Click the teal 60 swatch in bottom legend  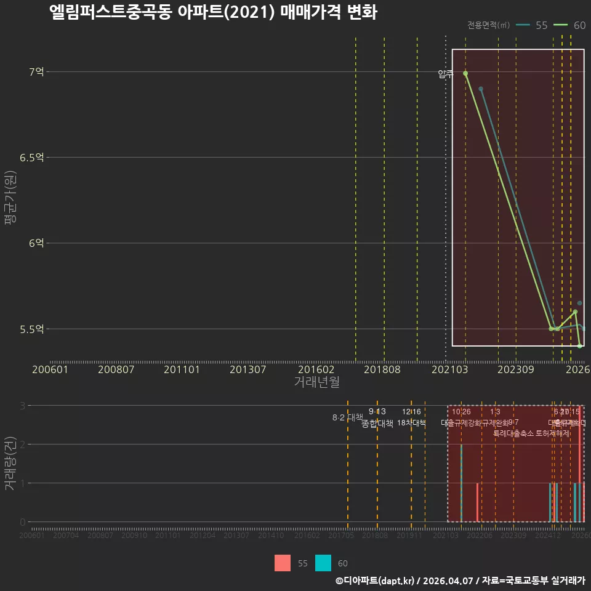(323, 563)
